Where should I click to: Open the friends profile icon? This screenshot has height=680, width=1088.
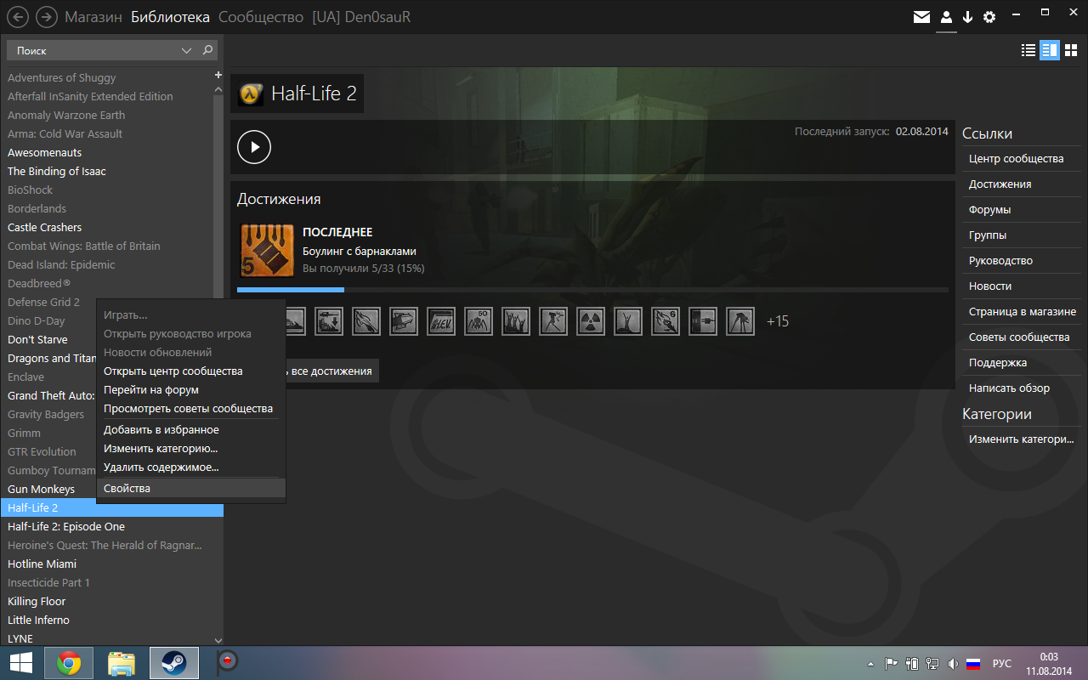point(946,17)
